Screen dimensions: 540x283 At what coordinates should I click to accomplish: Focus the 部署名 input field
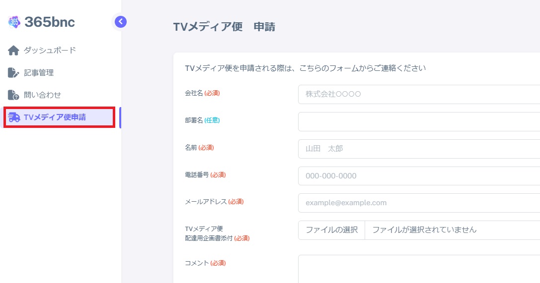(418, 121)
